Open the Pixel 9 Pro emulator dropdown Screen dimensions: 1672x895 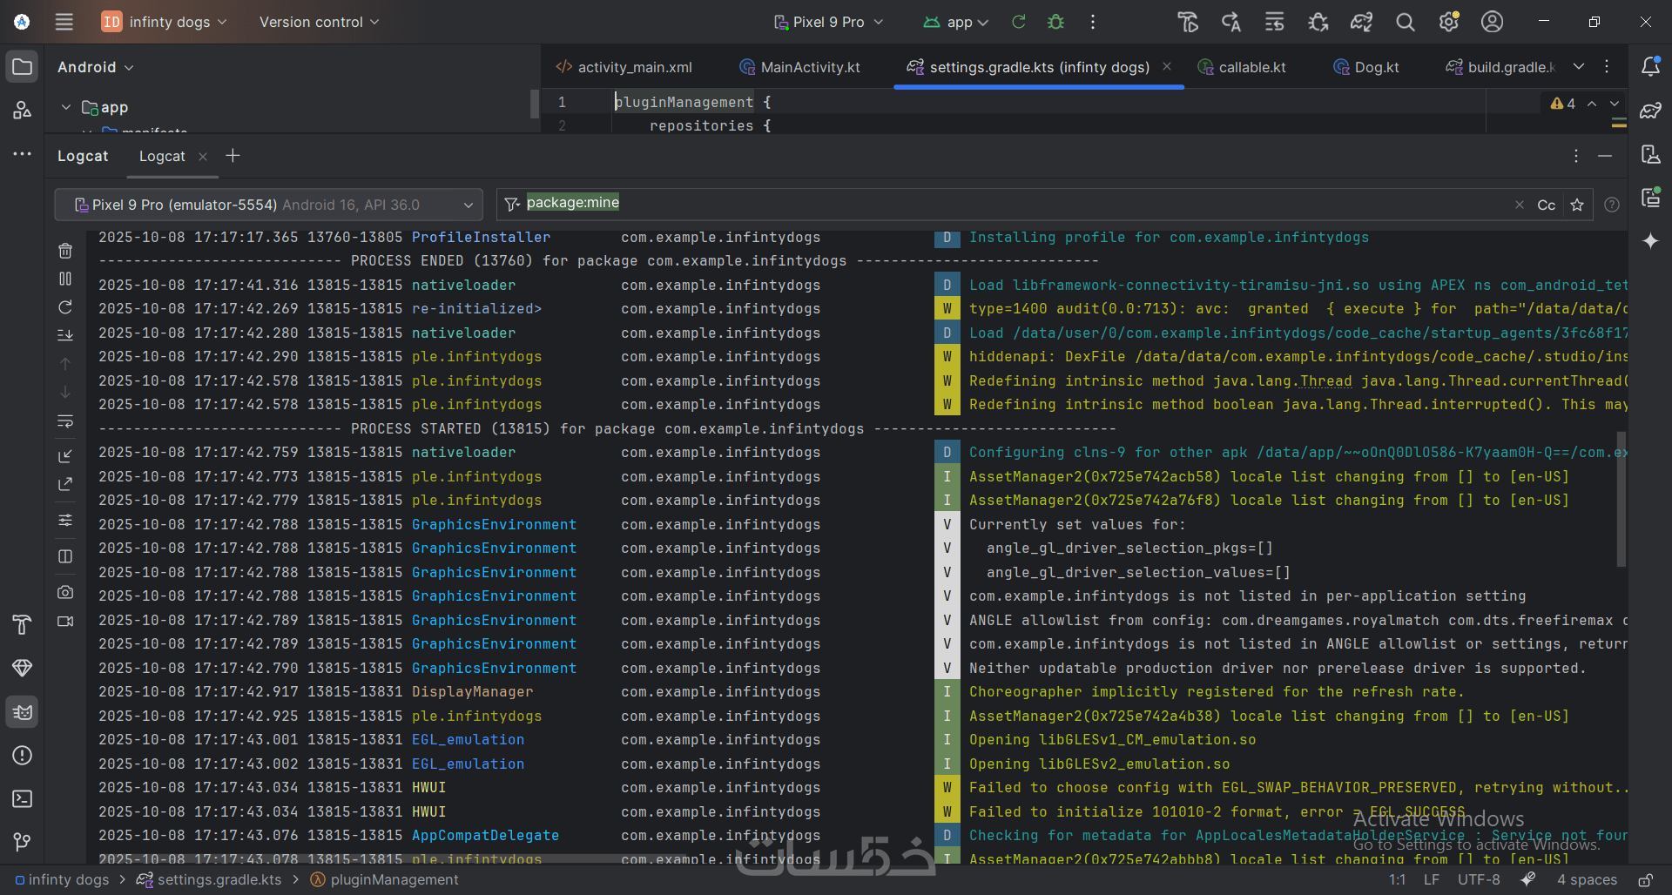tap(268, 205)
